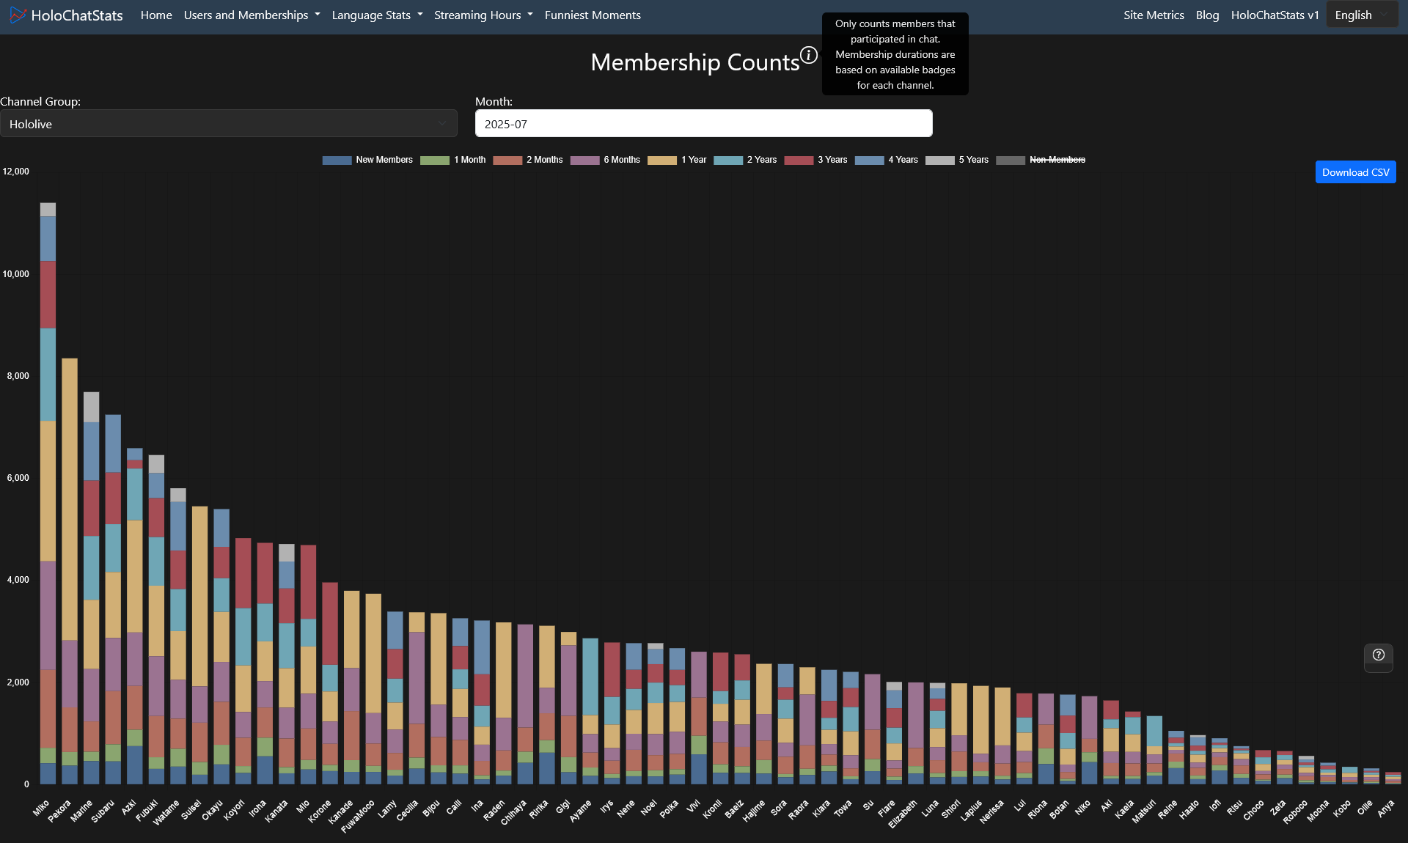This screenshot has width=1408, height=843.
Task: Click the Month input field
Action: (x=703, y=124)
